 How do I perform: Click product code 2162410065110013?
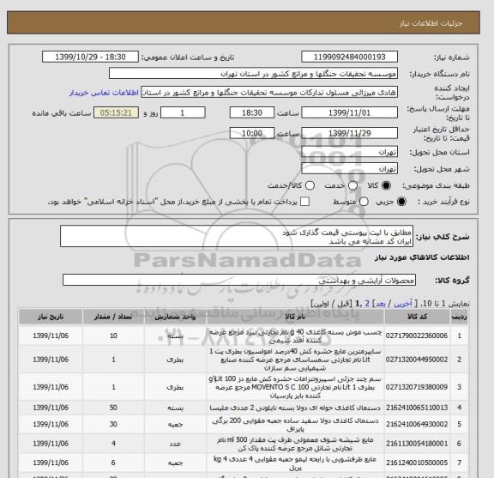(417, 408)
